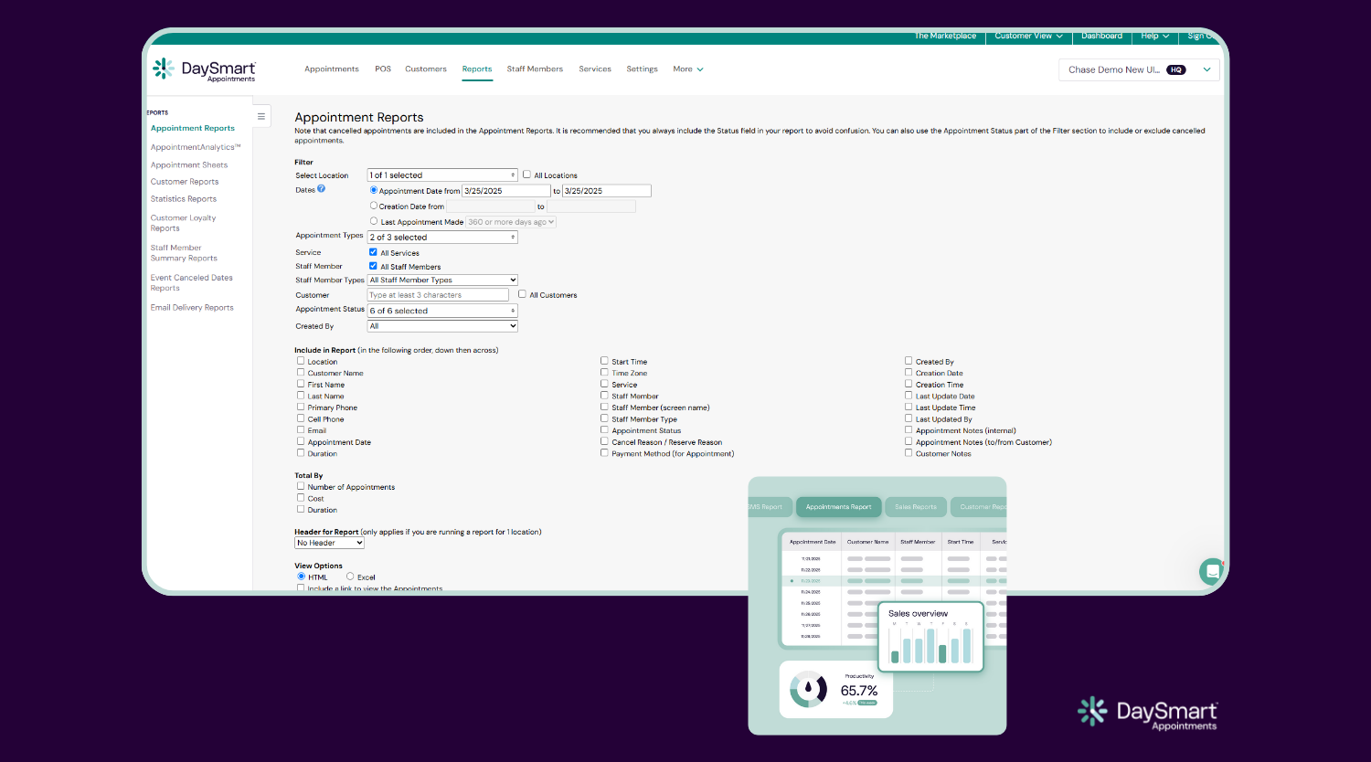Viewport: 1371px width, 762px height.
Task: Click the DaySmart logo watermark in bottom-right
Action: 1146,713
